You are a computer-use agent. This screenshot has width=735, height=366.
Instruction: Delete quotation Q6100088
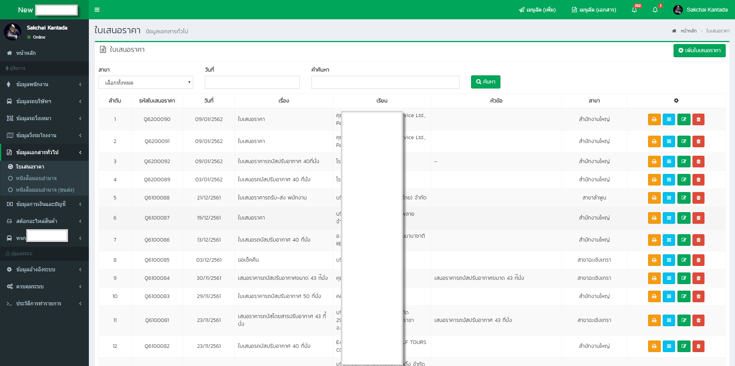click(x=698, y=198)
